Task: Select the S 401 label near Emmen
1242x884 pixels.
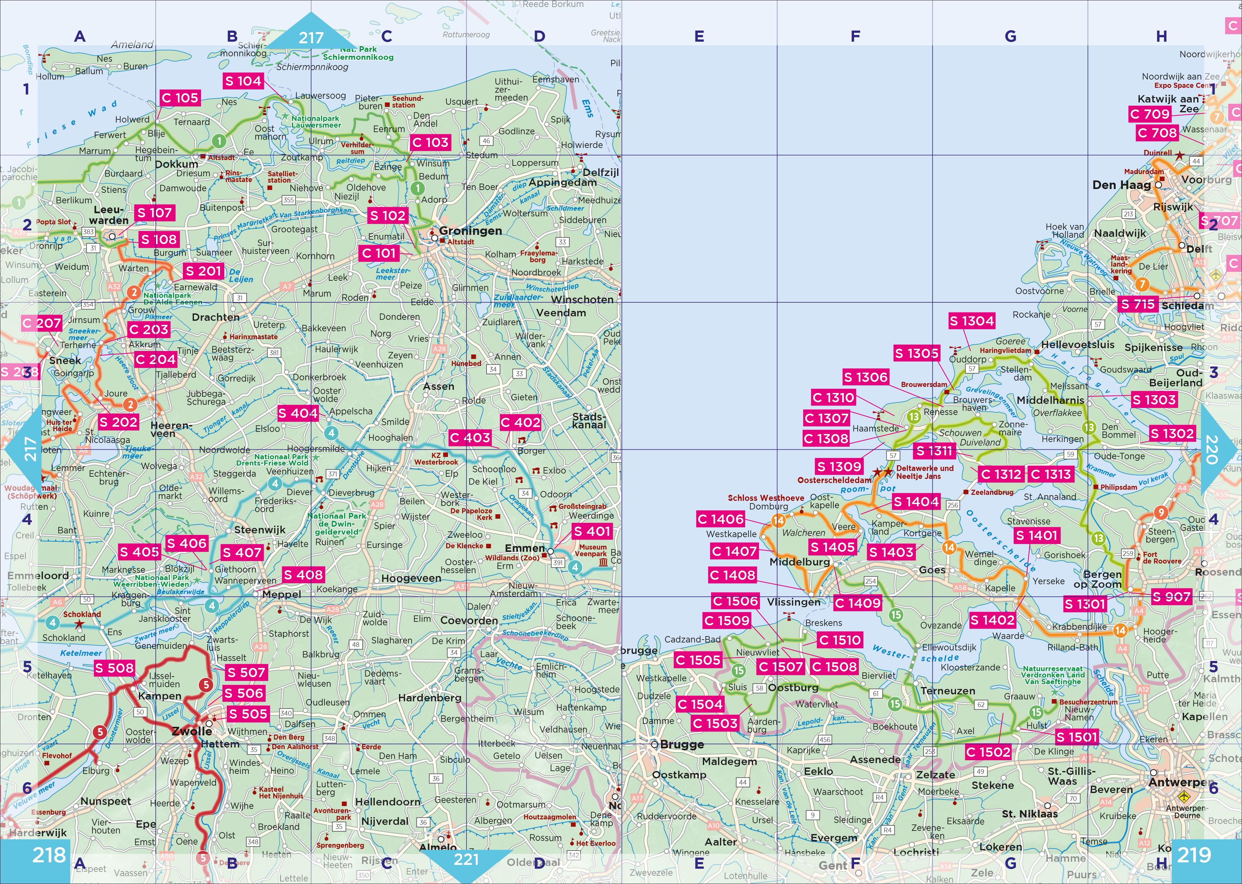Action: pos(592,531)
